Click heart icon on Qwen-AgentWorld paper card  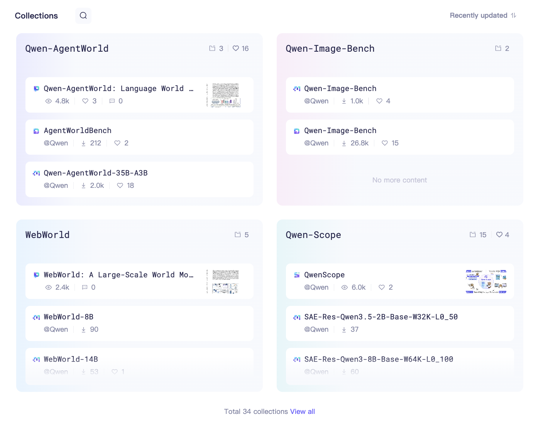tap(85, 101)
